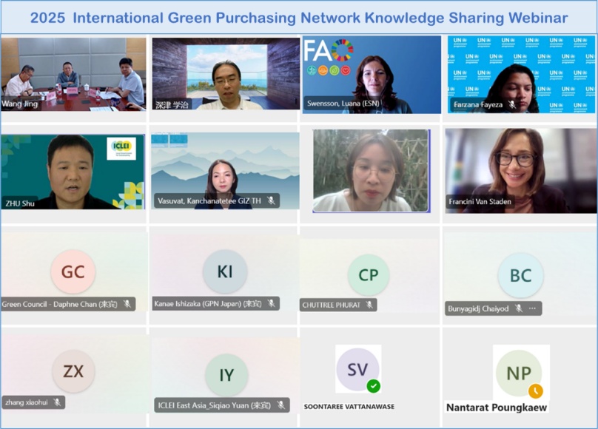Click the GC avatar circle

point(73,271)
